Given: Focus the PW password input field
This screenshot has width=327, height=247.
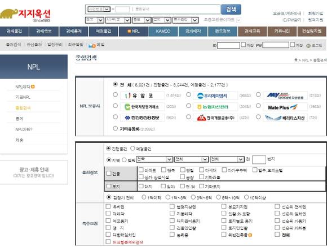Looking at the screenshot, I should 276,45.
